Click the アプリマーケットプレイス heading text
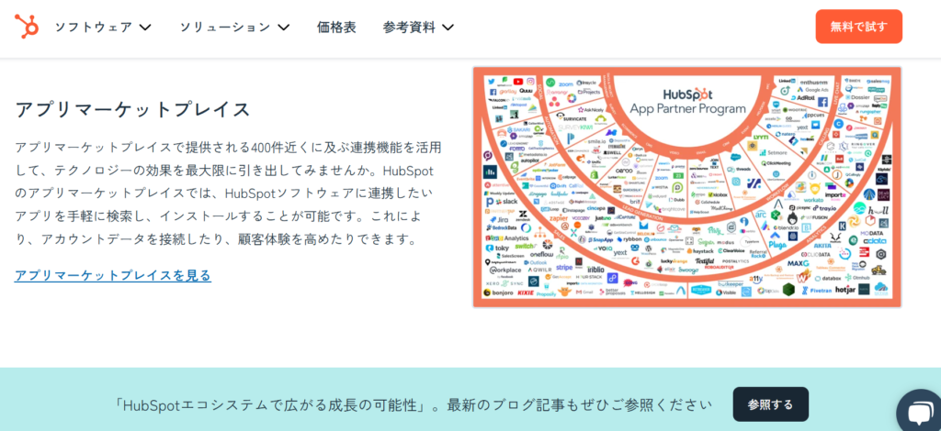 pyautogui.click(x=132, y=109)
